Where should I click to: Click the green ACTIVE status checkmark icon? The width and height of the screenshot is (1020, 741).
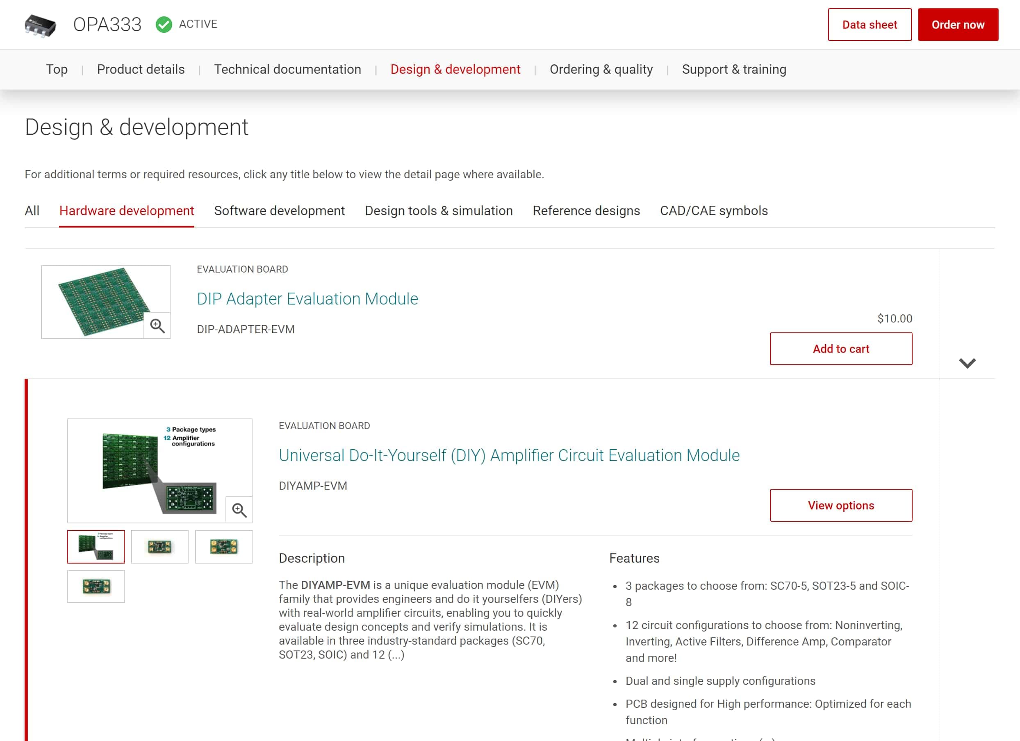pyautogui.click(x=165, y=25)
